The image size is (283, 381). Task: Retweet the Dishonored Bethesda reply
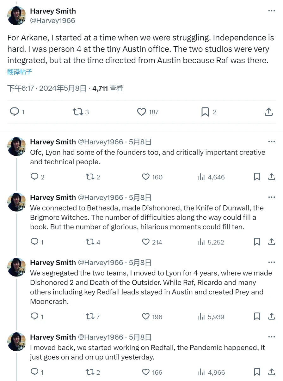(90, 242)
